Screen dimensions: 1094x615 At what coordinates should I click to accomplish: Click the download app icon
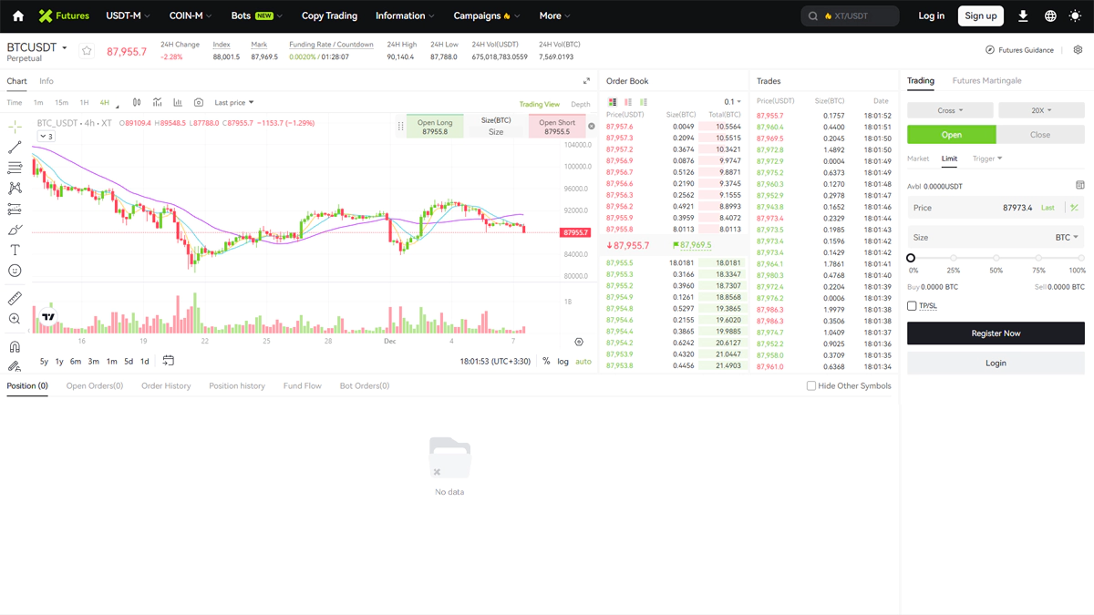1023,16
